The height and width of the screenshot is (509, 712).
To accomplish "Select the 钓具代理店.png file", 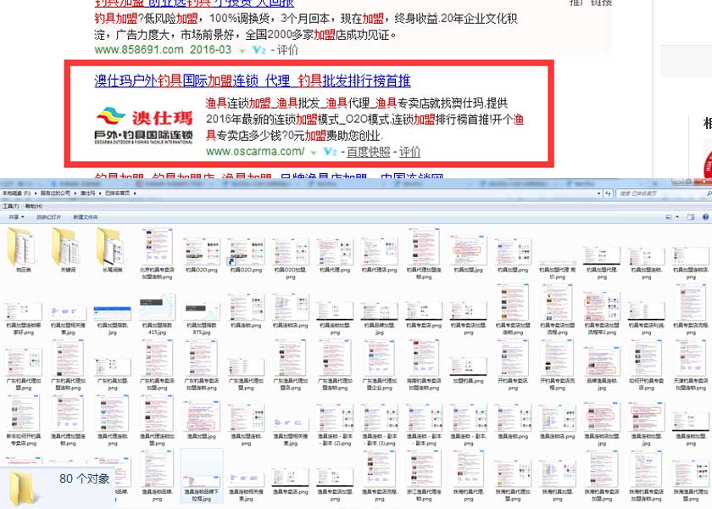I will point(379,255).
